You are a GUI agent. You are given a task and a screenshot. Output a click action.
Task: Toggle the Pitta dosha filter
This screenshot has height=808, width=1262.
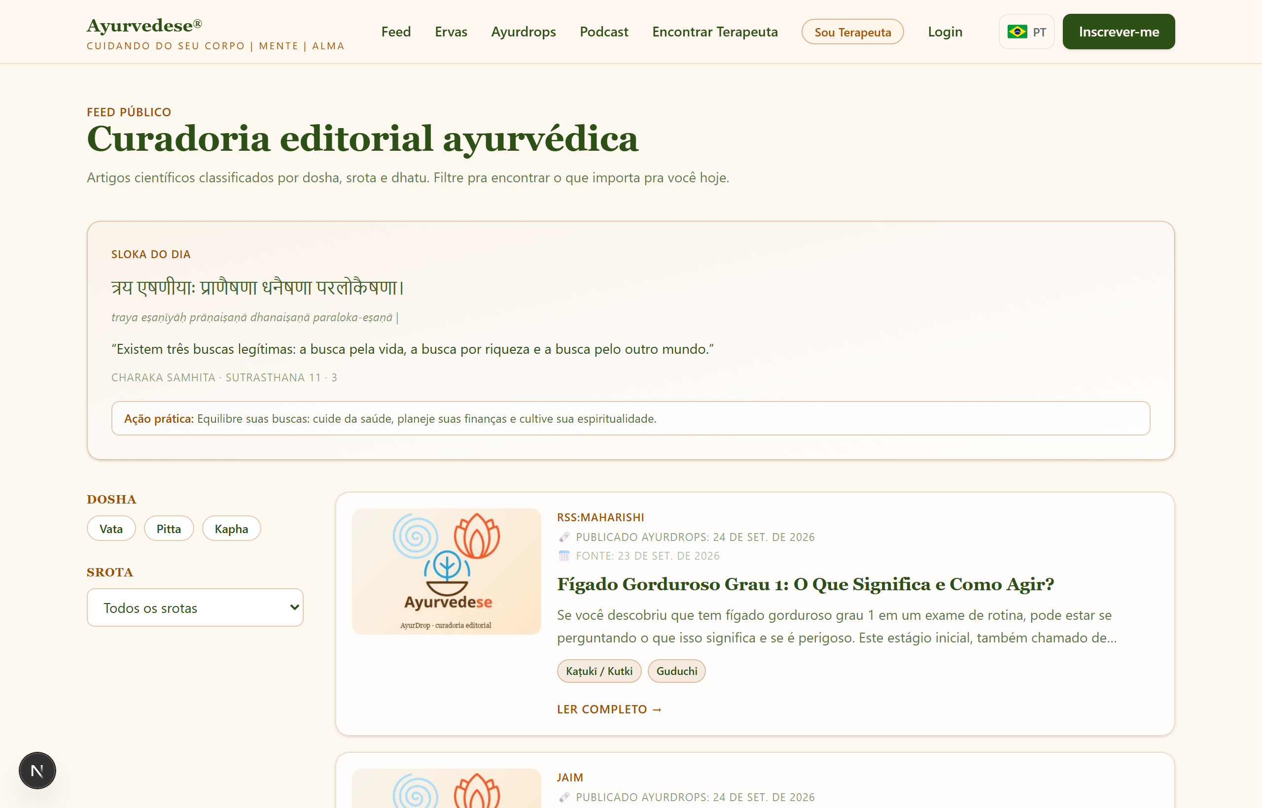169,528
